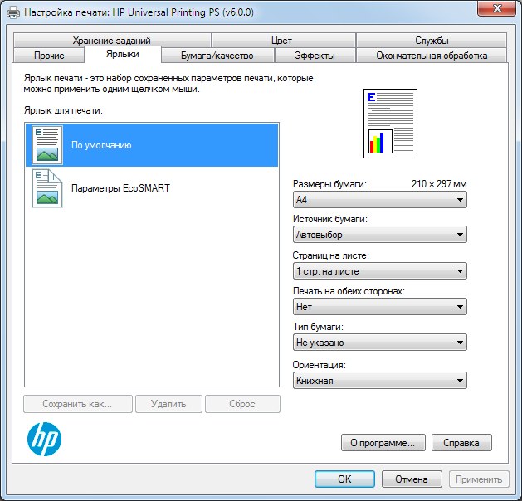The width and height of the screenshot is (522, 501).
Task: Open the orientation Книжная dropdown
Action: pos(380,381)
